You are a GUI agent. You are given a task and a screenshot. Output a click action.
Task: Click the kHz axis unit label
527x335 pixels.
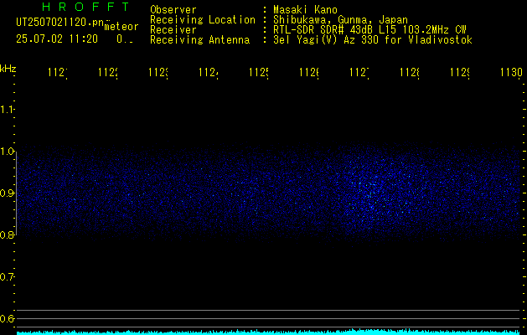[8, 69]
